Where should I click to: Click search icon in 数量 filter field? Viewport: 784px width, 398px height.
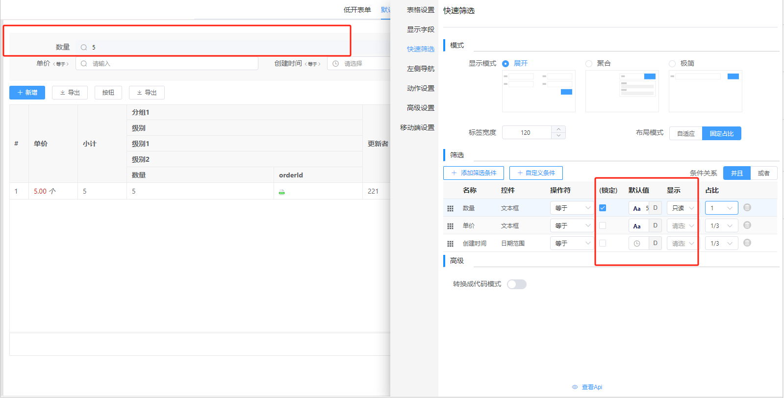[x=84, y=48]
